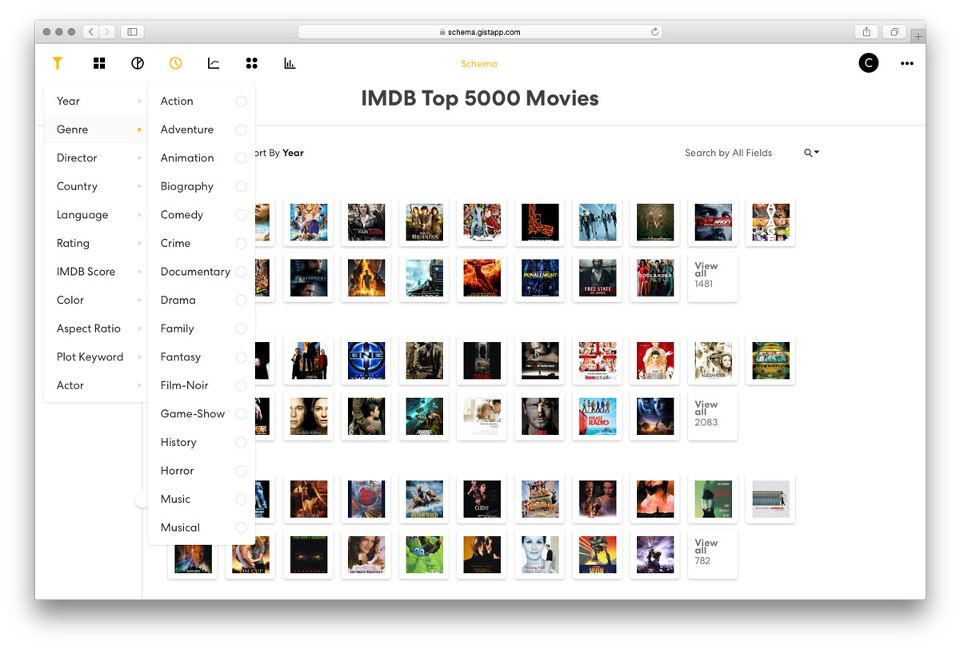Click View all 1481 movies
Image resolution: width=960 pixels, height=649 pixels.
click(x=713, y=277)
